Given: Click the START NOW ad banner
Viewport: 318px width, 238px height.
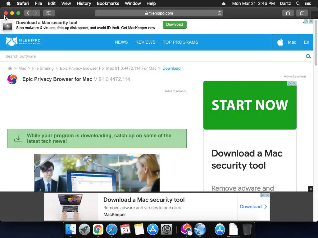Looking at the screenshot, I should 250,105.
